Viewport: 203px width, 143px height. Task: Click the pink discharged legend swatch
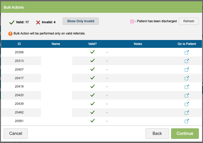click(132, 21)
